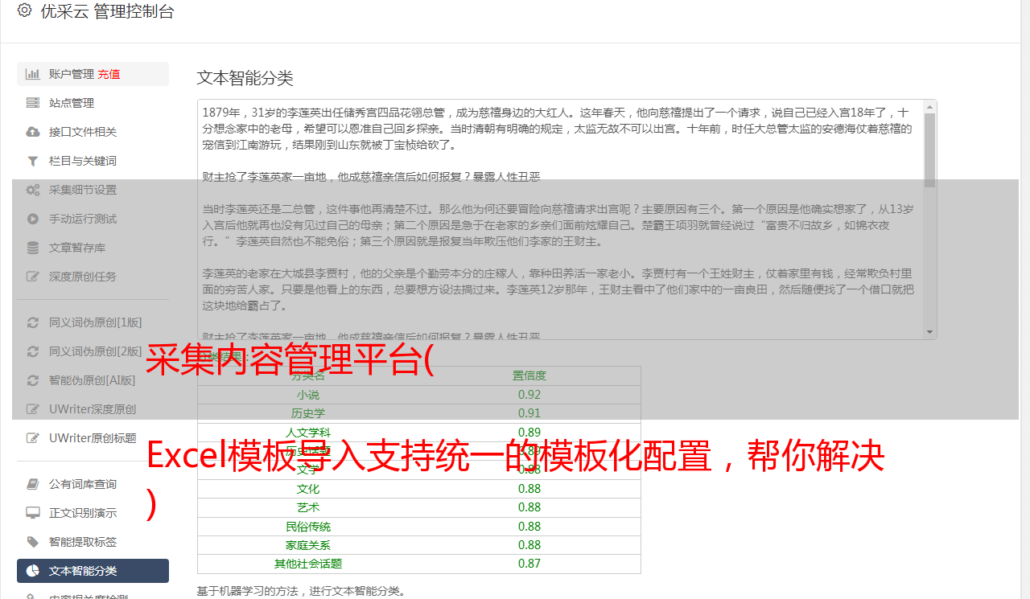Click refresh icon beside 同义词伪原创[1版]
The width and height of the screenshot is (1030, 599).
[33, 322]
